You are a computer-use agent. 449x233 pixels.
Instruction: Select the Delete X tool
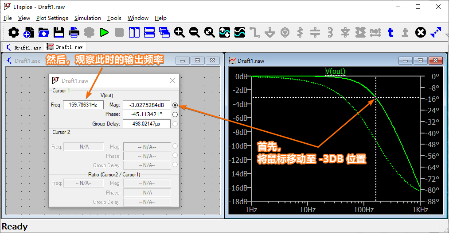[420, 32]
